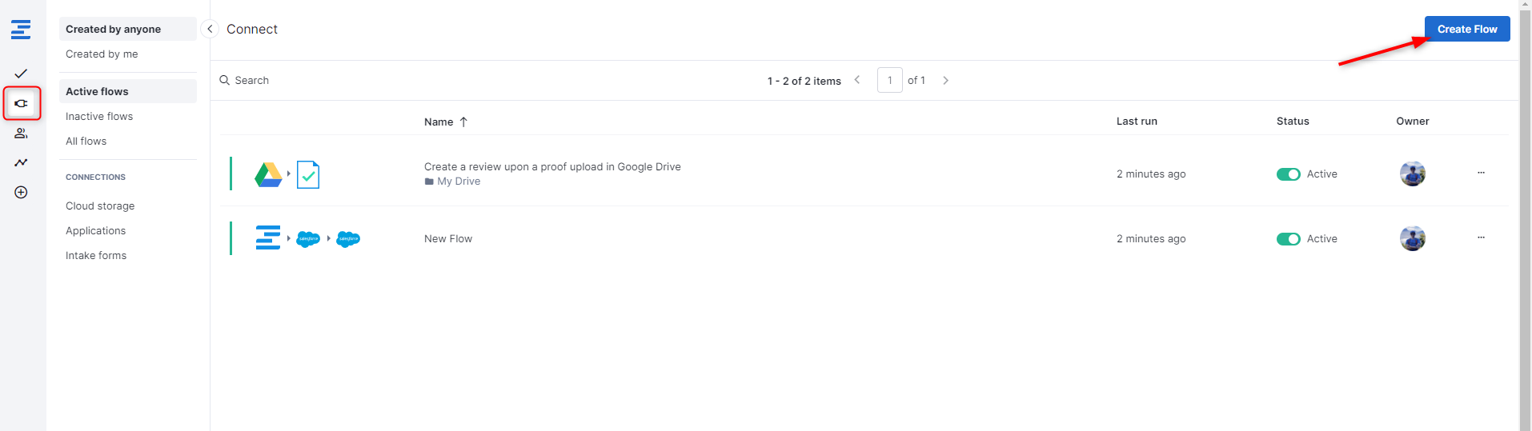The image size is (1532, 431).
Task: Open more options for Google Drive flow
Action: click(1481, 173)
